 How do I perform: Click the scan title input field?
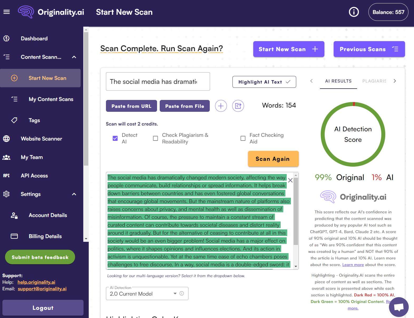point(158,82)
